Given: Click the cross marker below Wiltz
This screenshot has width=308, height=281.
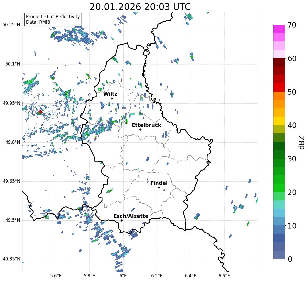Looking at the screenshot, I should [112, 98].
